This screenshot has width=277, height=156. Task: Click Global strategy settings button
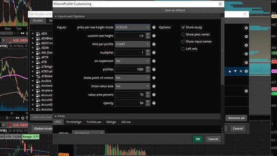tap(42, 128)
